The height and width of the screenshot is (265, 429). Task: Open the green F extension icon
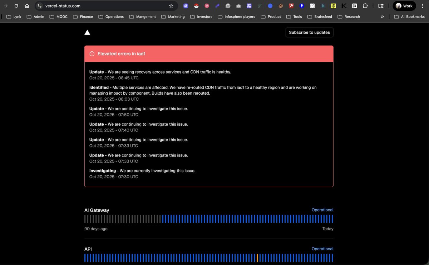coord(260,6)
